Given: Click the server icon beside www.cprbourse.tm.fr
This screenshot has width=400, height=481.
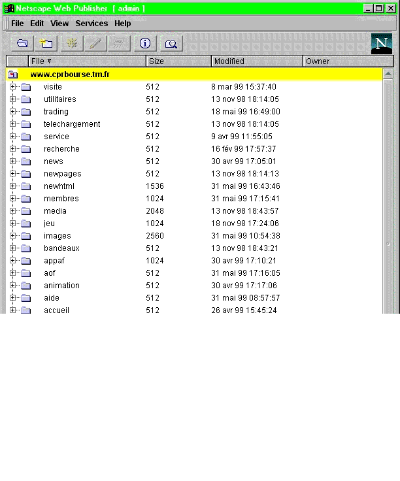Looking at the screenshot, I should click(x=13, y=75).
